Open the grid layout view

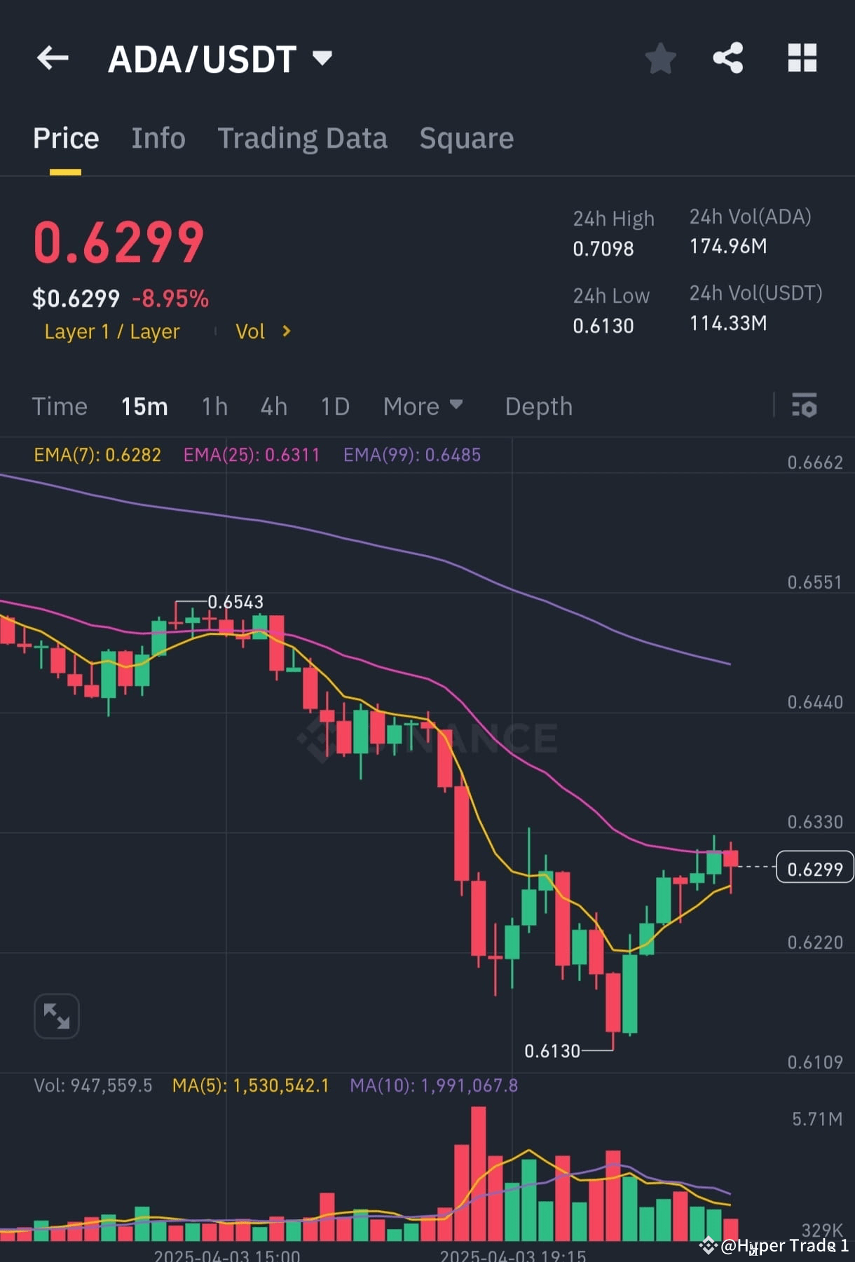point(802,59)
